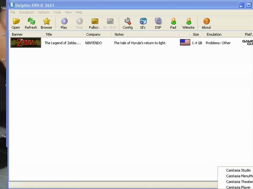The image size is (253, 189).
Task: Click the GameCube platform logo
Action: click(x=248, y=43)
